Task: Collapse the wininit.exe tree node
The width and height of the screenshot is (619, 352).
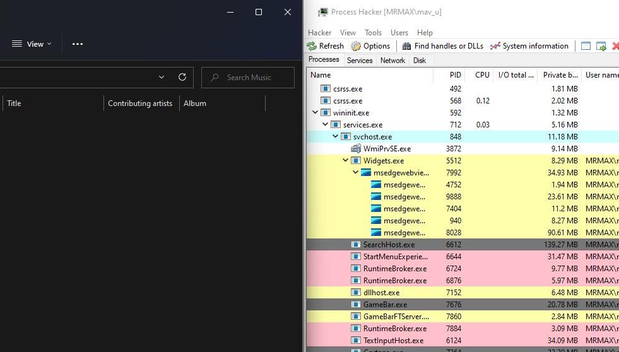Action: [315, 112]
